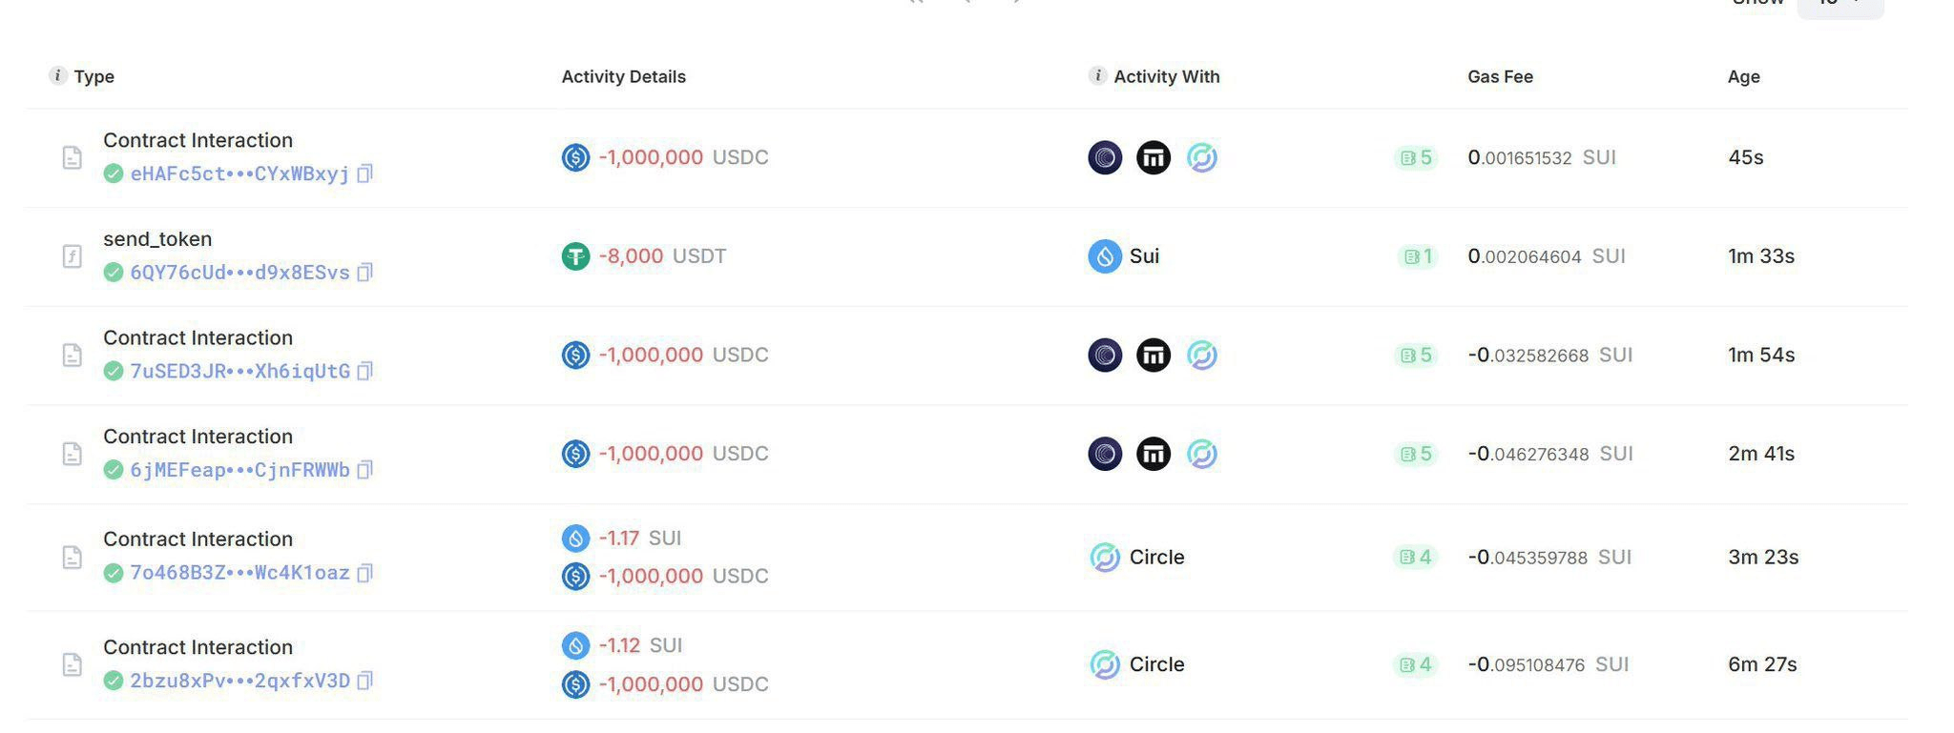Copy transaction hash 6QY76cUd•••d9x8ESvs

click(364, 273)
